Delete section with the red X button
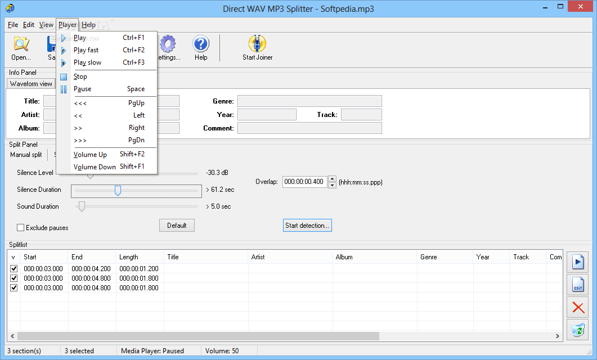Image resolution: width=597 pixels, height=360 pixels. (577, 308)
